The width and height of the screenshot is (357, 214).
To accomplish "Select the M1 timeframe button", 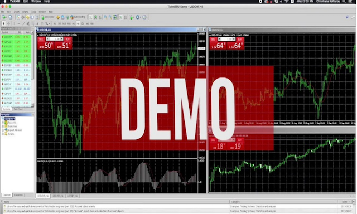I will click(x=55, y=23).
